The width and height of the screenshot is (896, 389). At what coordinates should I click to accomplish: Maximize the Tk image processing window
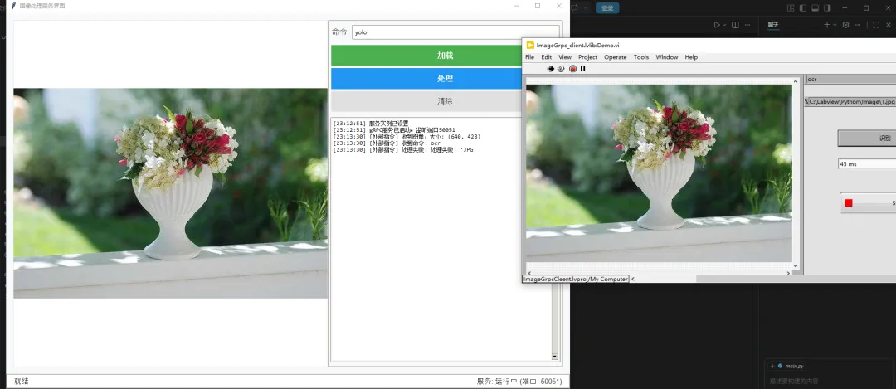coord(538,6)
